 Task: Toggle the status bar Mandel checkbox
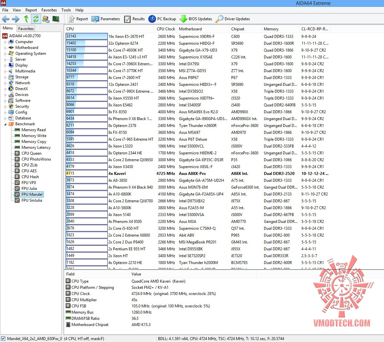tap(3, 338)
